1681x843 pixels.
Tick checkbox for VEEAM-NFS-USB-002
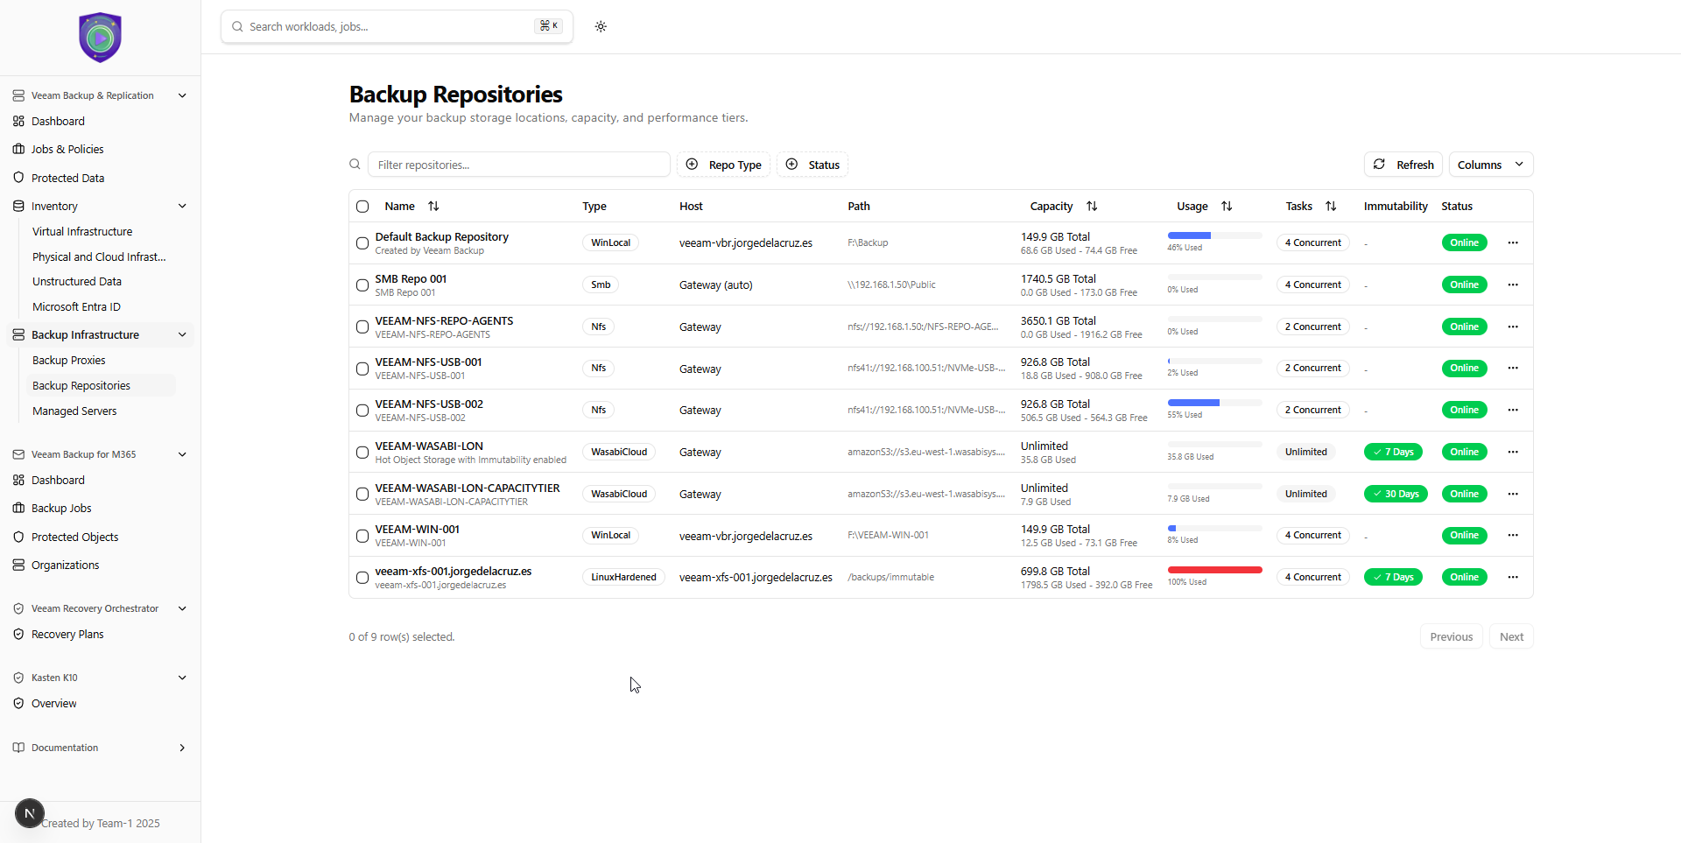pyautogui.click(x=362, y=411)
